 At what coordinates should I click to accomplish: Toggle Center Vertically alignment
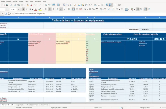61,9
